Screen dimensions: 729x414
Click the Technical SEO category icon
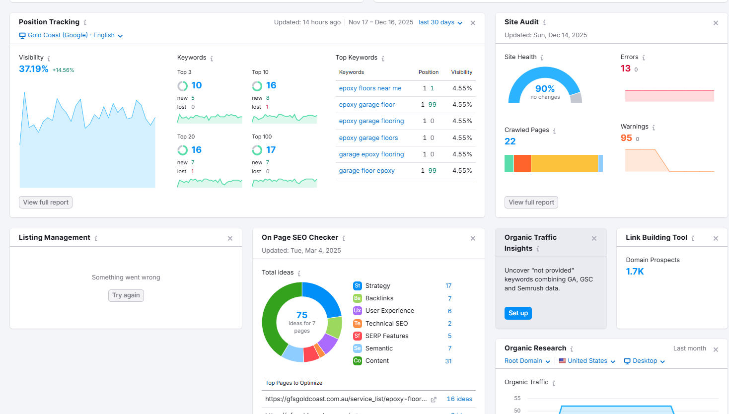click(357, 324)
